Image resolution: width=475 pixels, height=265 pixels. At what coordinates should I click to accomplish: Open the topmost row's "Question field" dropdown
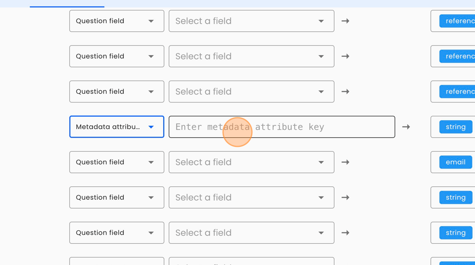click(117, 21)
